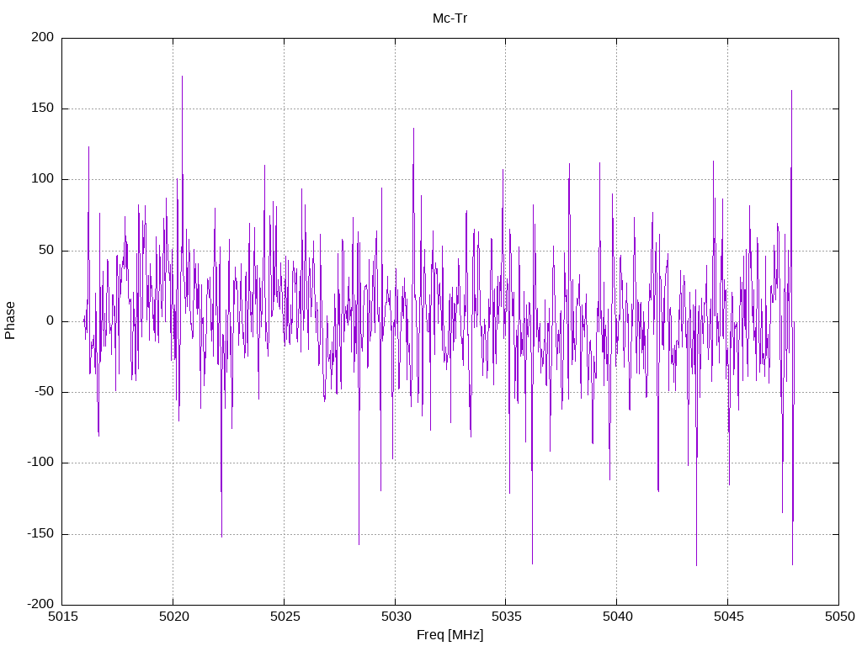Screen dimensions: 862x646
Task: Click the x-axis tick label '5025'
Action: (285, 617)
